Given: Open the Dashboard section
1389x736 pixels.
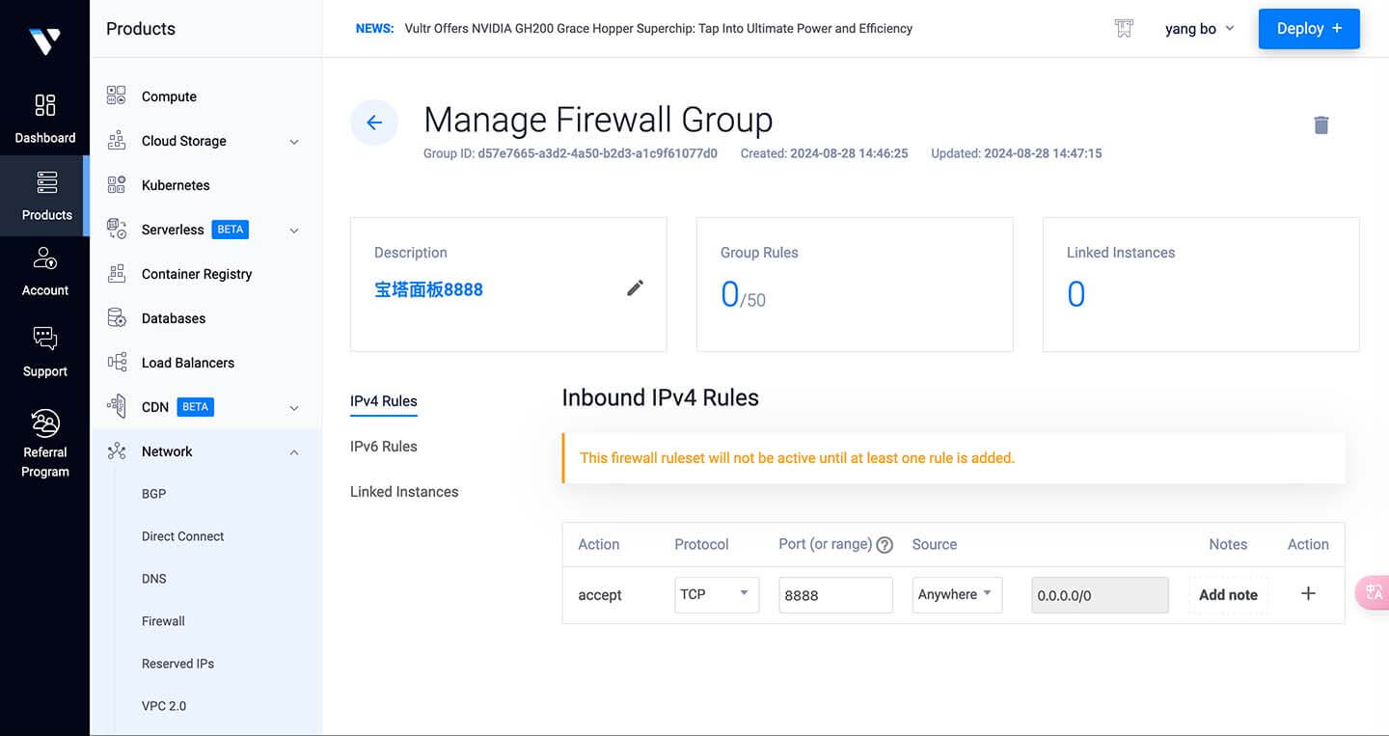Looking at the screenshot, I should (x=44, y=118).
